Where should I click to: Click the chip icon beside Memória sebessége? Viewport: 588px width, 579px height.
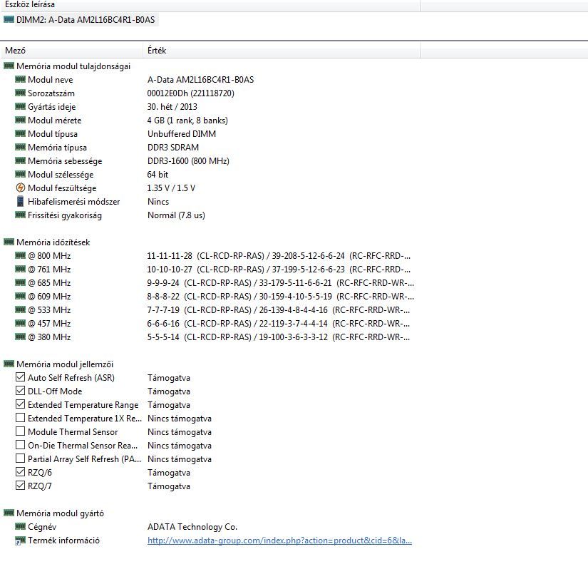20,160
